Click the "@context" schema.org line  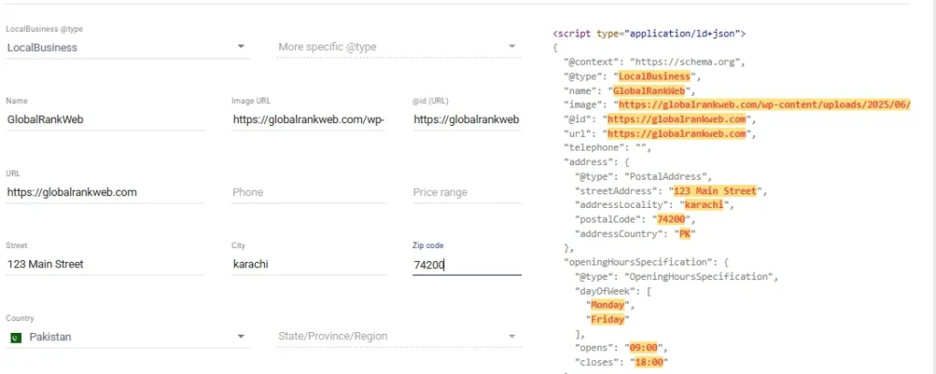pos(654,62)
